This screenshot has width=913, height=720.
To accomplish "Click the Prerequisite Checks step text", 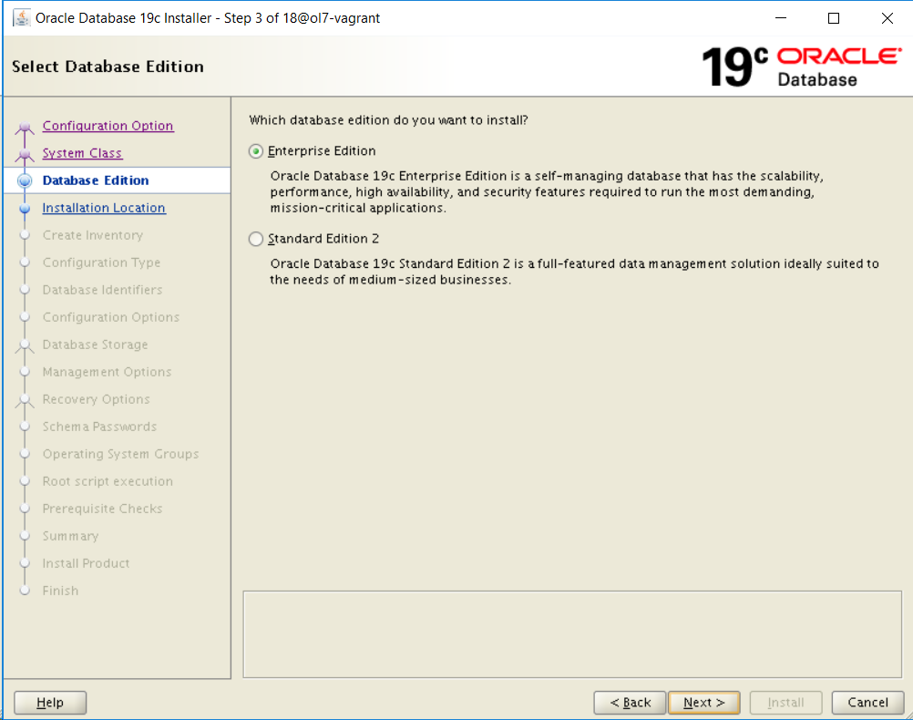I will [x=102, y=509].
